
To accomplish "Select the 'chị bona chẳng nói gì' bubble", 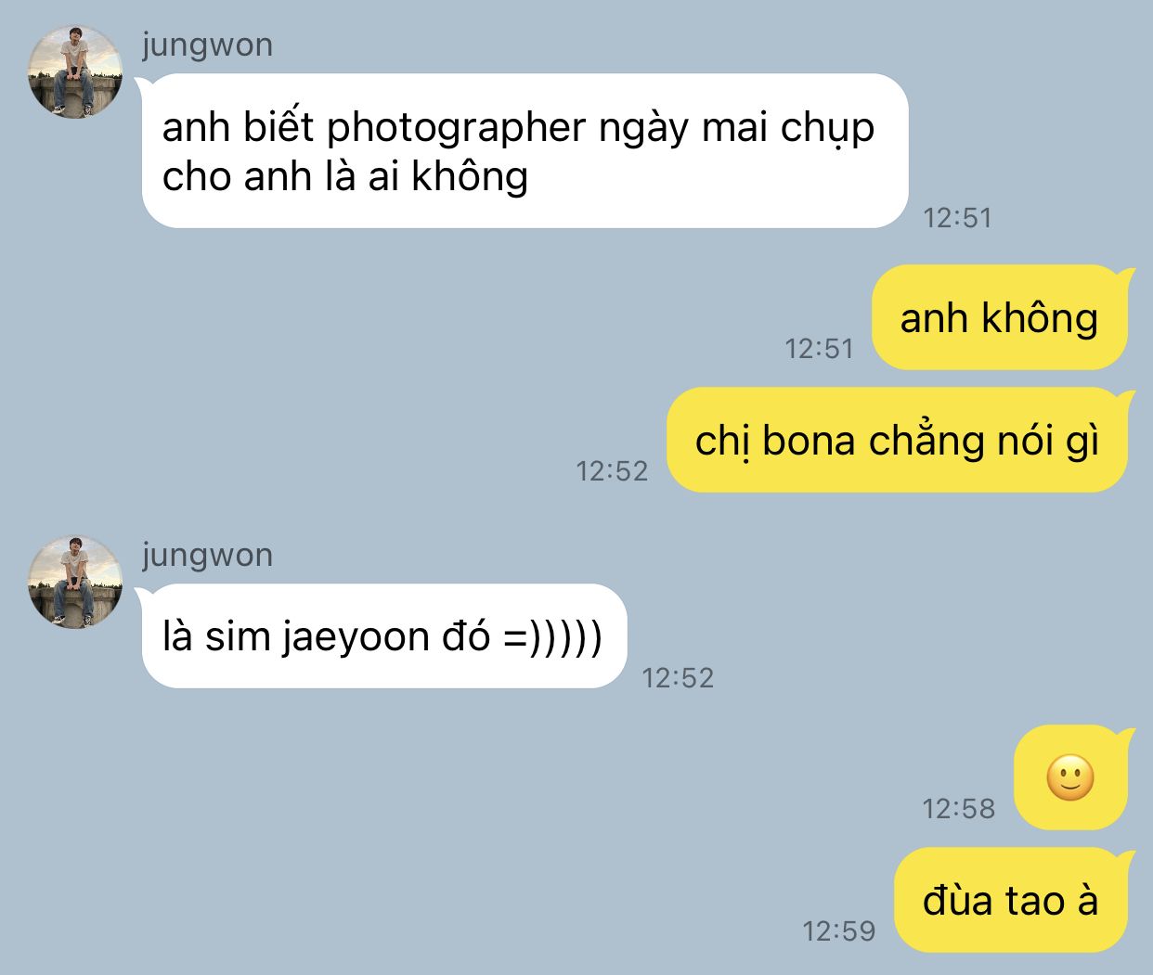I will tap(897, 441).
